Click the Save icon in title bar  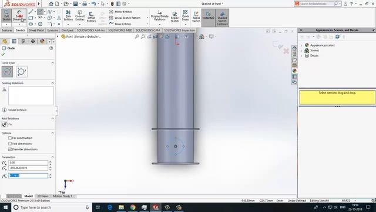click(x=75, y=4)
